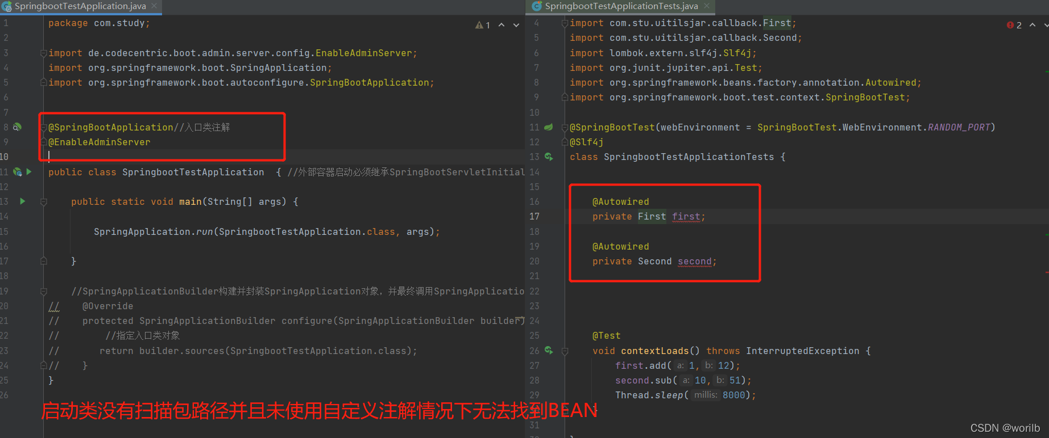This screenshot has width=1049, height=438.
Task: Switch to the SpringbootTestApplicationTests.java tab
Action: coord(621,6)
